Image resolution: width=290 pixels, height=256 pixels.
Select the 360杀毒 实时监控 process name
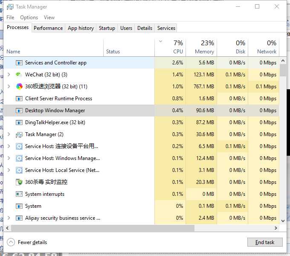[x=46, y=182]
